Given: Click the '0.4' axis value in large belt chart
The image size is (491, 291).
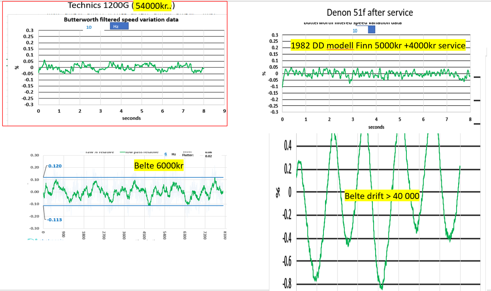Looking at the screenshot, I should coord(287,146).
